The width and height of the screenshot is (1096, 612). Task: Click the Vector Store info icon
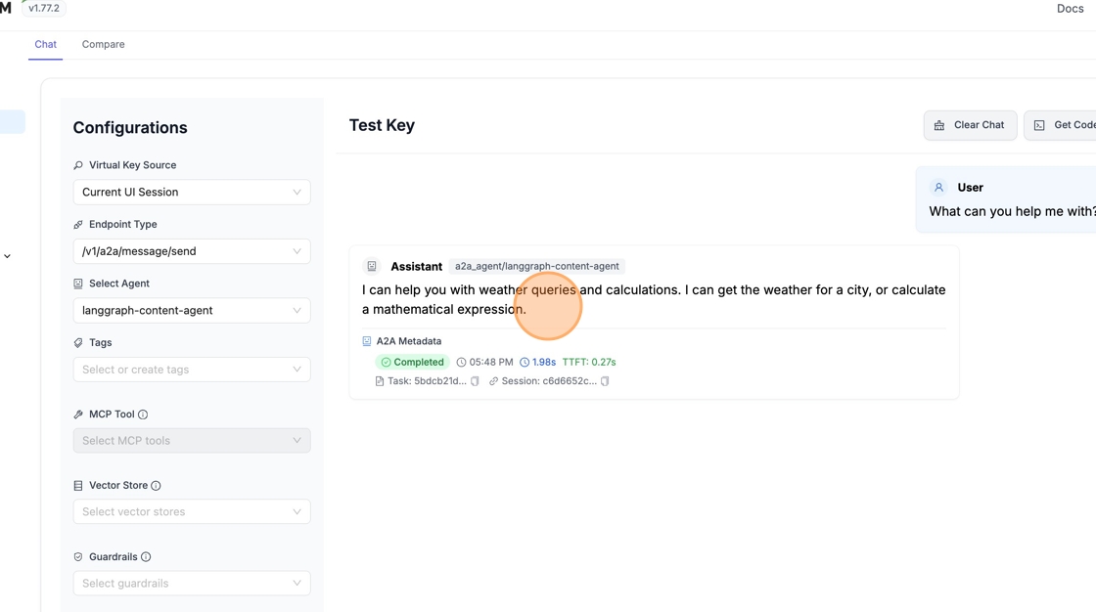pos(156,486)
